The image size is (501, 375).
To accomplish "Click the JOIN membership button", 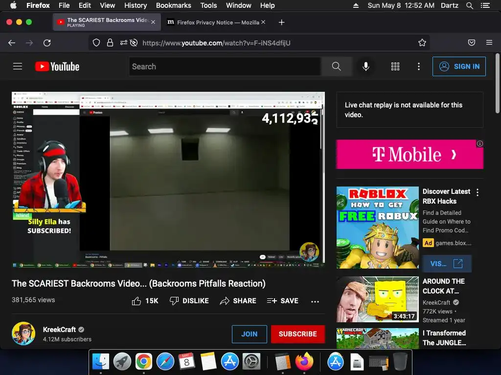I will (249, 334).
